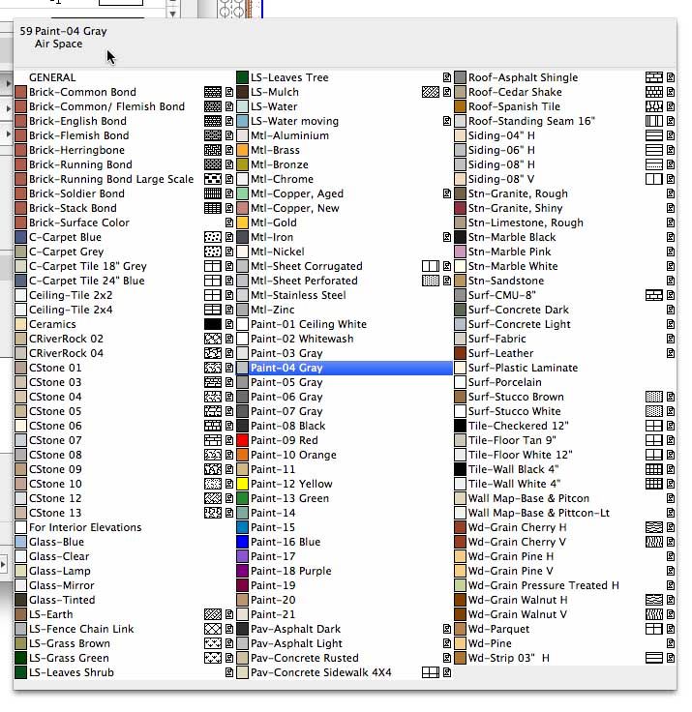
Task: Click the parquet pattern icon for Wd-Parquet
Action: 654,629
